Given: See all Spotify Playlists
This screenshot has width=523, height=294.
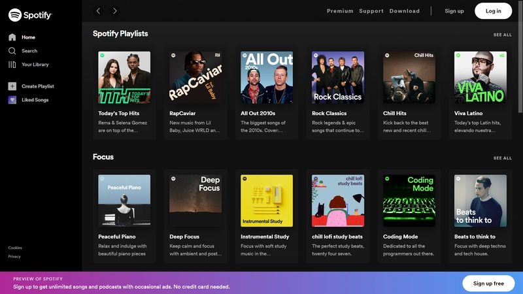Looking at the screenshot, I should click(x=502, y=35).
